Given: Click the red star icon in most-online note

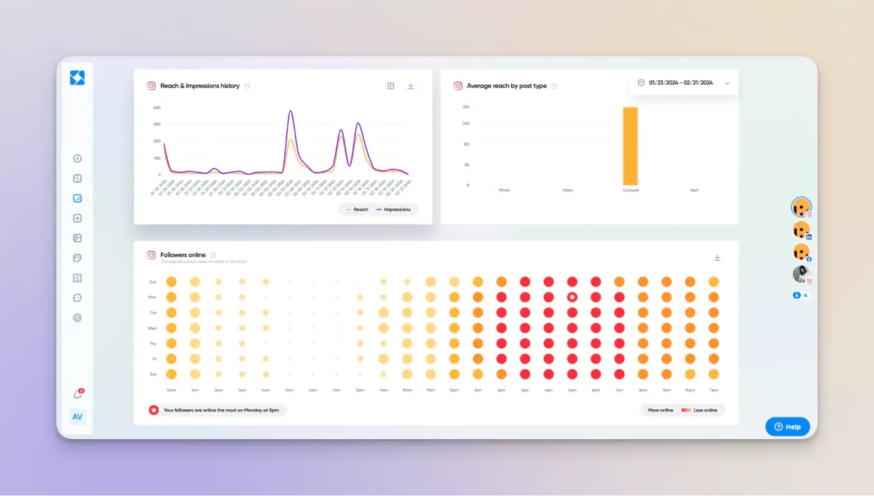Looking at the screenshot, I should pyautogui.click(x=154, y=410).
